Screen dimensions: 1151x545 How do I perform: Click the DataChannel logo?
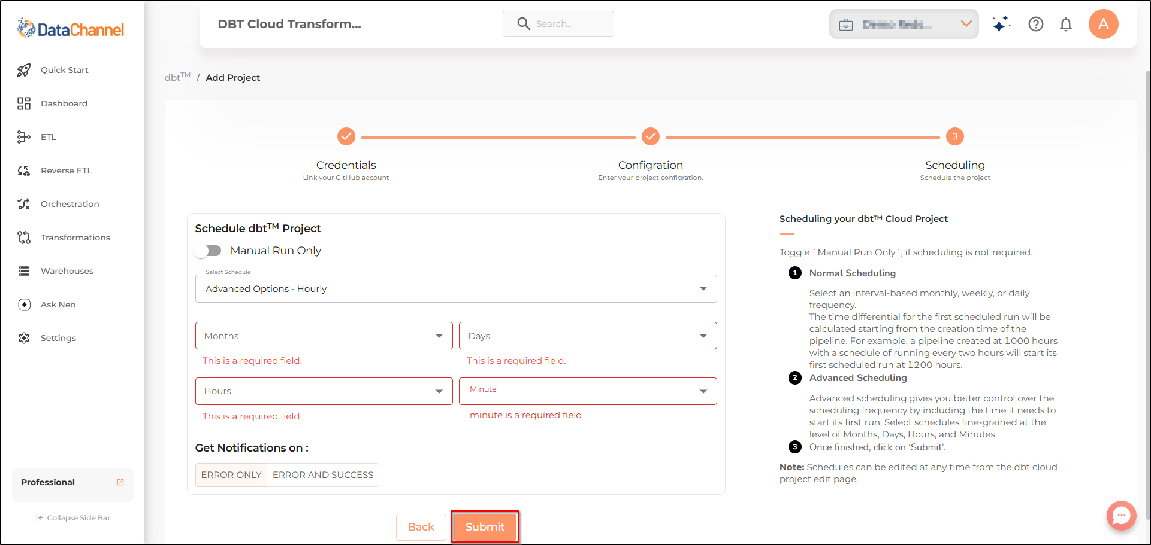71,29
